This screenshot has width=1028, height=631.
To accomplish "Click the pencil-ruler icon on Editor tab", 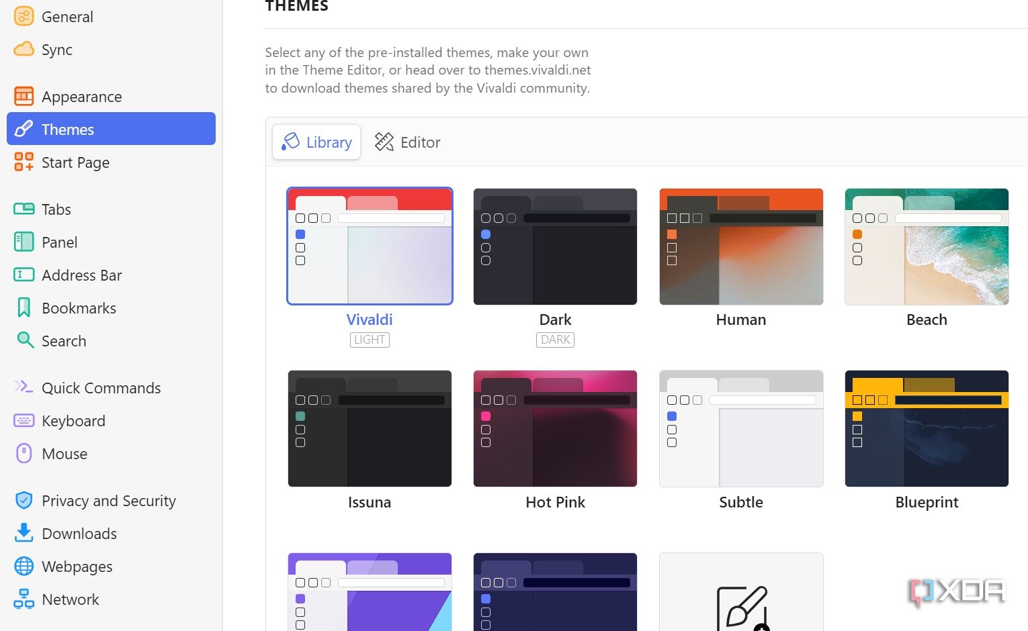I will [x=384, y=142].
